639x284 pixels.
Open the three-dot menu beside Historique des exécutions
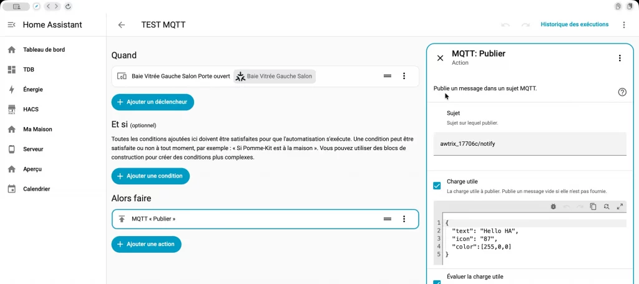coord(624,25)
